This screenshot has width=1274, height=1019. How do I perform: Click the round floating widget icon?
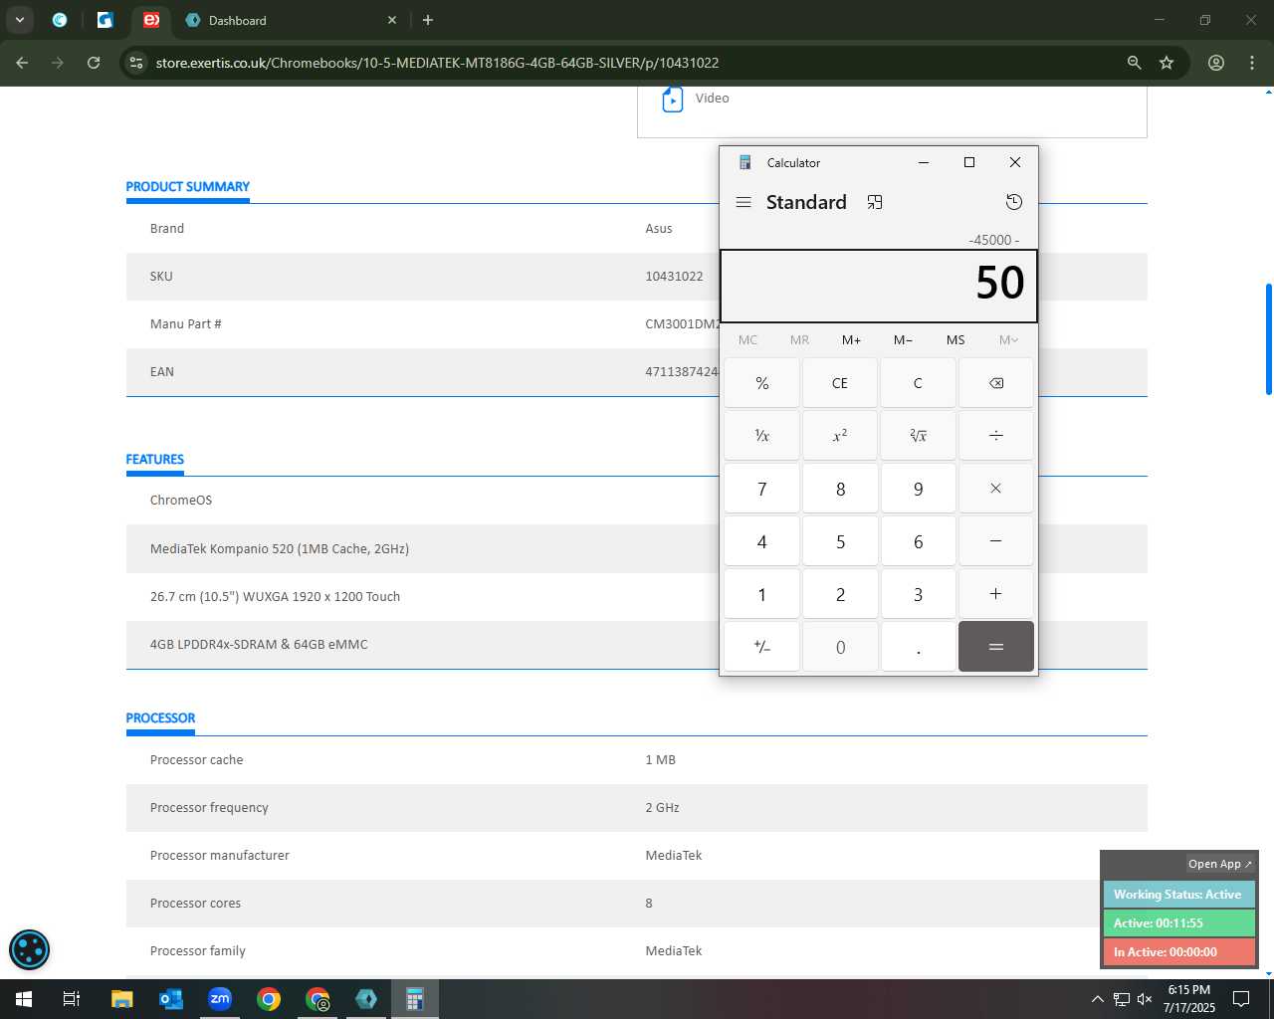(29, 950)
